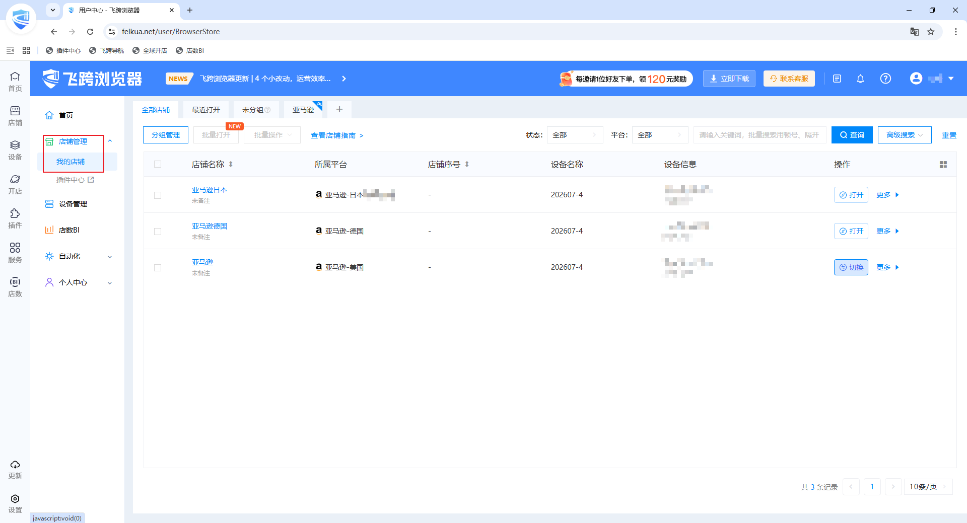Sort by 店铺序号 column arrows
This screenshot has width=967, height=523.
467,165
